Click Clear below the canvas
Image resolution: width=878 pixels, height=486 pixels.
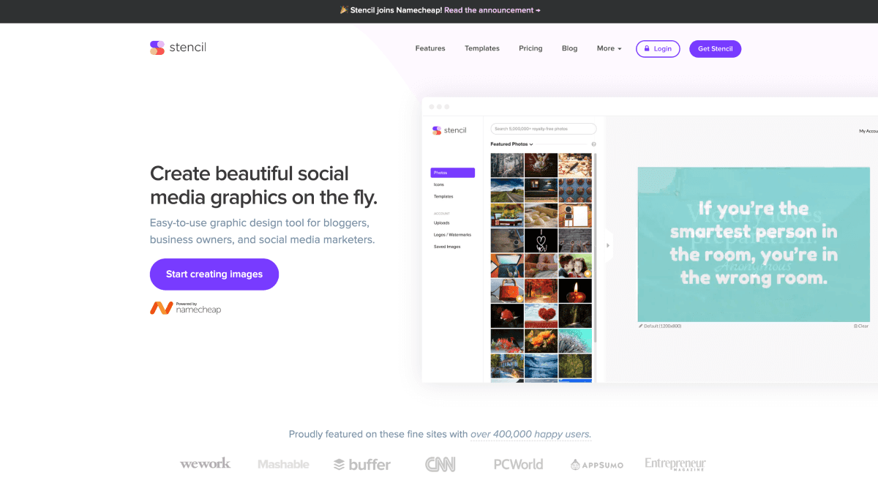point(861,326)
